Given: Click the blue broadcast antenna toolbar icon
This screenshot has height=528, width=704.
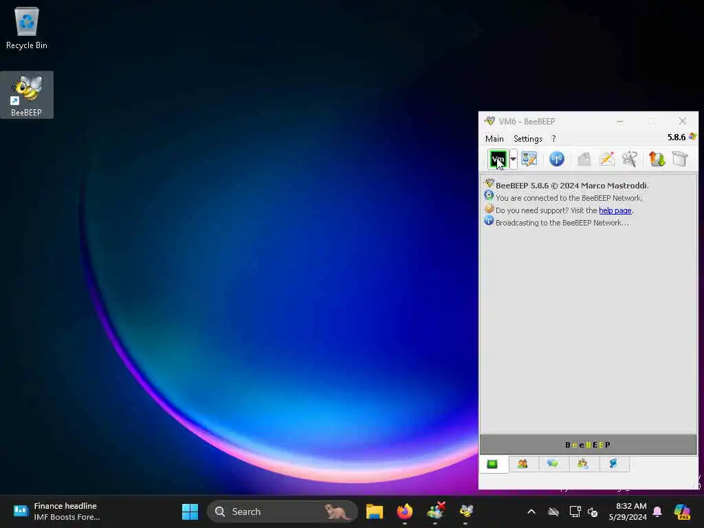Looking at the screenshot, I should pos(557,159).
